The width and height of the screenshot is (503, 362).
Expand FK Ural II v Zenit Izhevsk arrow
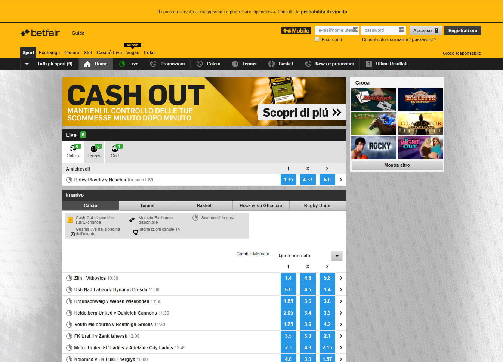coord(341,336)
